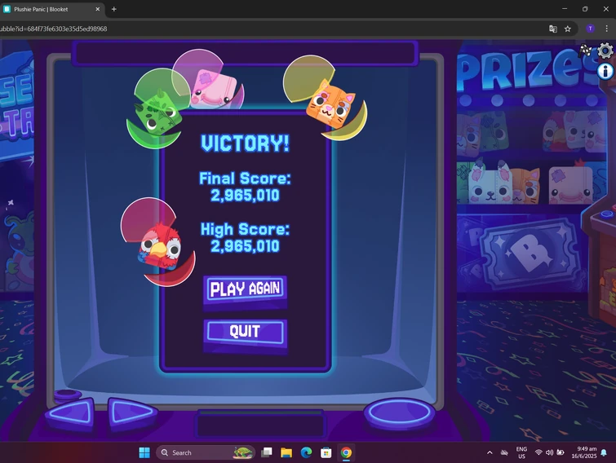Click the translate page icon
Image resolution: width=616 pixels, height=463 pixels.
pos(552,29)
